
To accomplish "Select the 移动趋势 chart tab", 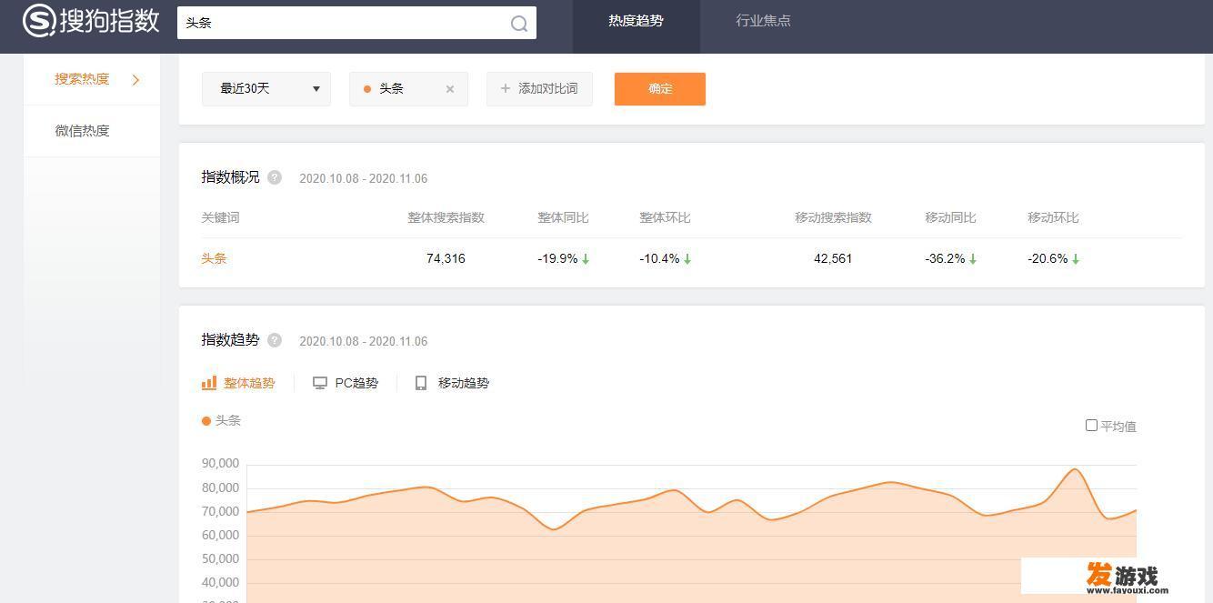I will coord(452,383).
